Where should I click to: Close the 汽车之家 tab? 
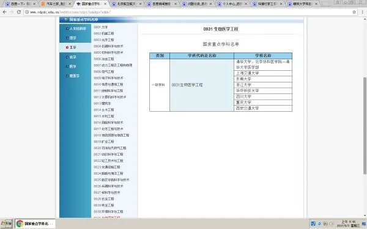tap(70, 4)
